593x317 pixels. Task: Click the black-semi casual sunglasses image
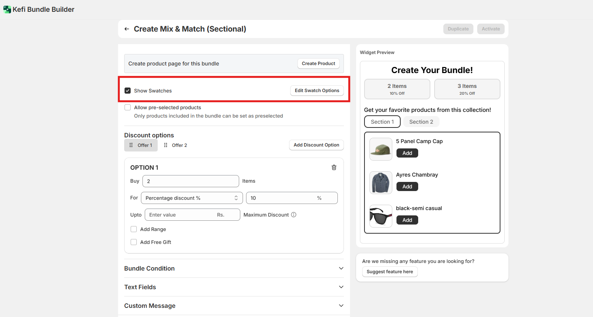click(x=380, y=216)
